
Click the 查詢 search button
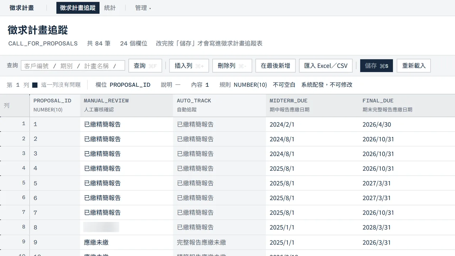[145, 66]
